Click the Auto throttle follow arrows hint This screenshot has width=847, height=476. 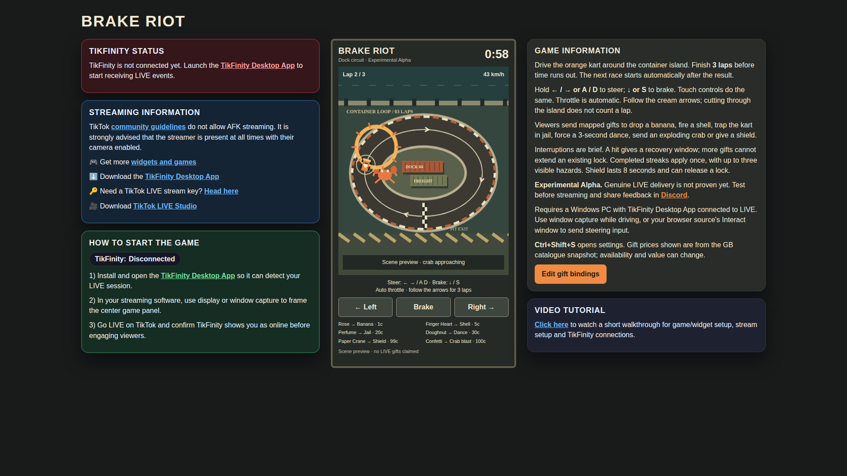[x=423, y=290]
